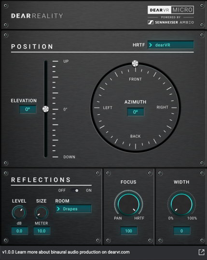Click the azimuth dial handle at front
Viewport: 207px width, 260px height.
tap(135, 63)
